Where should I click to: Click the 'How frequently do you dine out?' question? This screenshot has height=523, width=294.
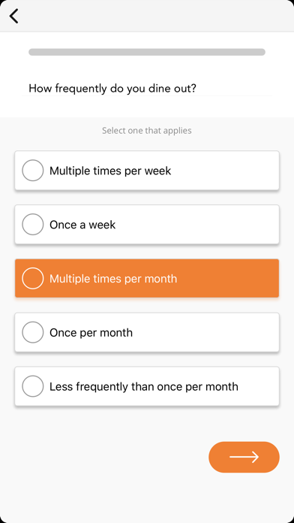(112, 89)
